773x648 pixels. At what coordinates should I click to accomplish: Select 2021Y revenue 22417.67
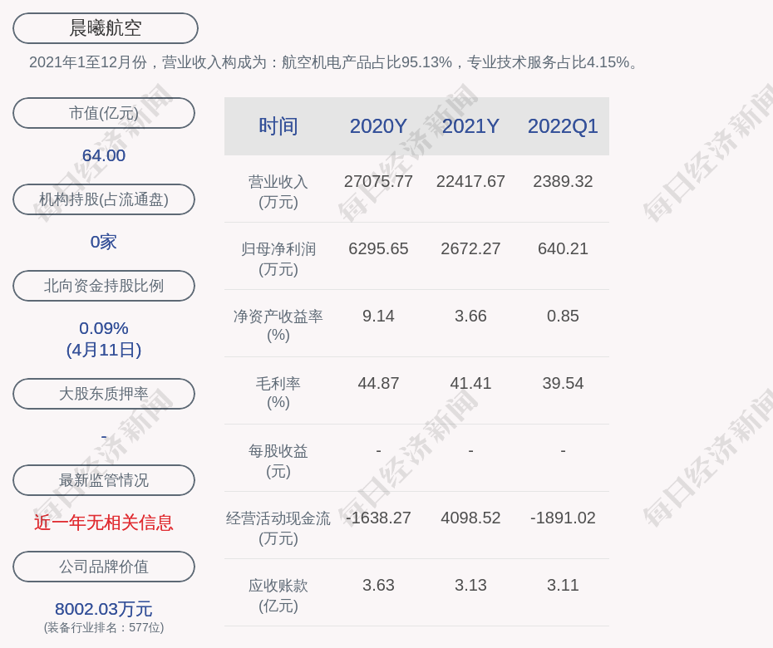pyautogui.click(x=470, y=181)
